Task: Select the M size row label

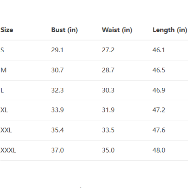Action: (x=3, y=70)
